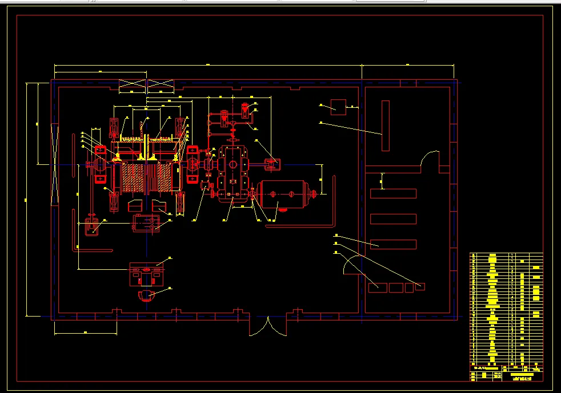Screen dimensions: 561x393
Task: Pick the bottom horizontal cabinet in the right room
Action: point(393,244)
